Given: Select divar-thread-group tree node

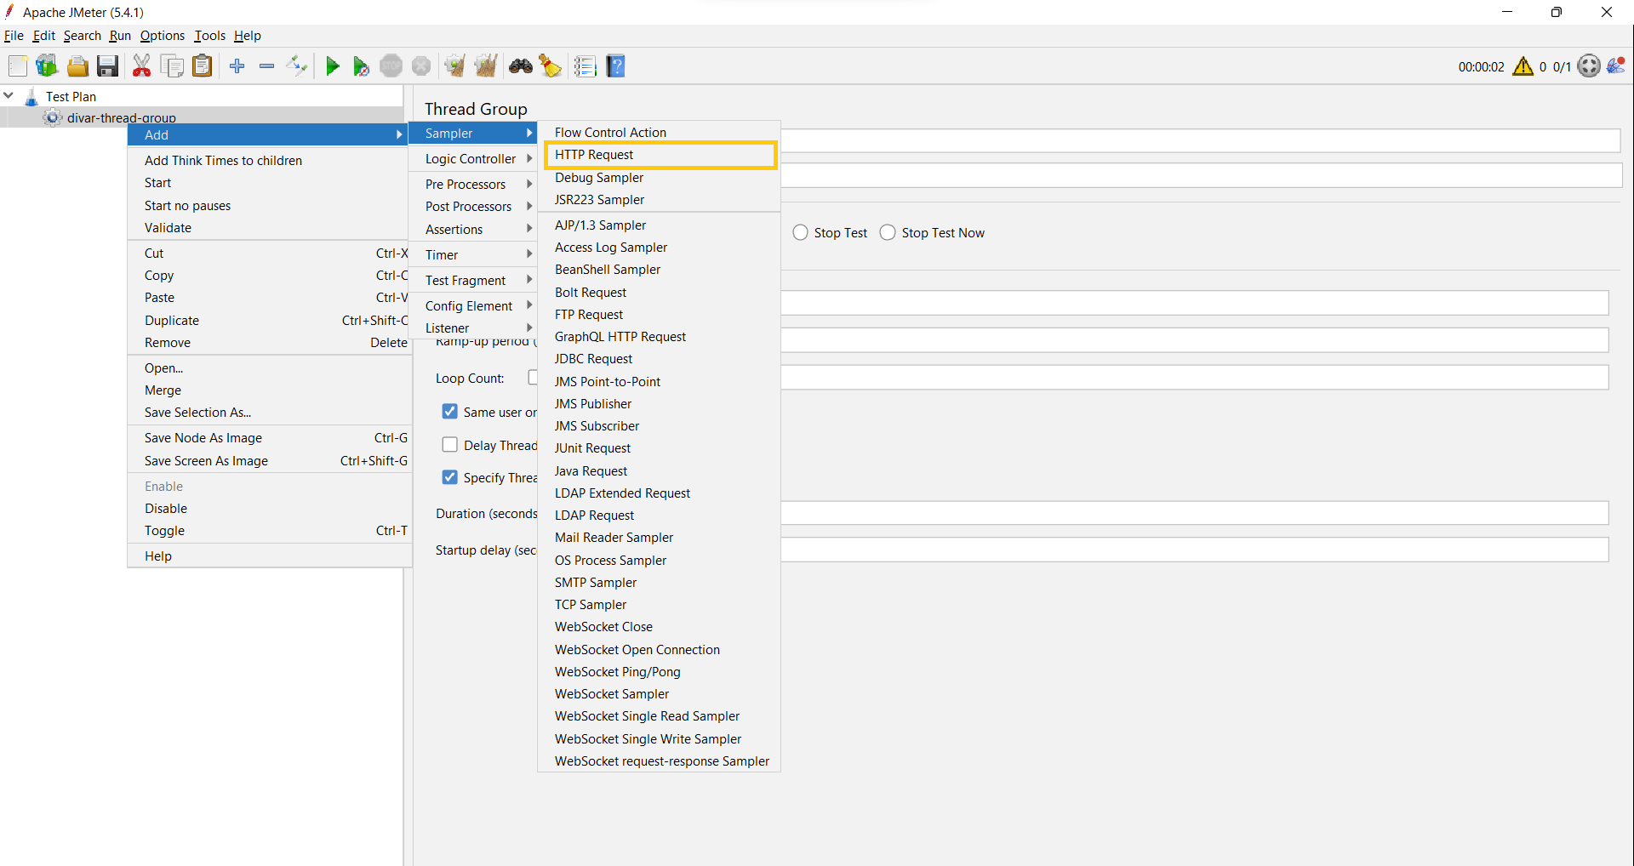Looking at the screenshot, I should pos(121,117).
